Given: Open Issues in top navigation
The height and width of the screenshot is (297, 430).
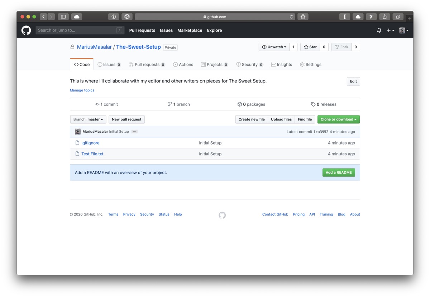Looking at the screenshot, I should pyautogui.click(x=166, y=30).
